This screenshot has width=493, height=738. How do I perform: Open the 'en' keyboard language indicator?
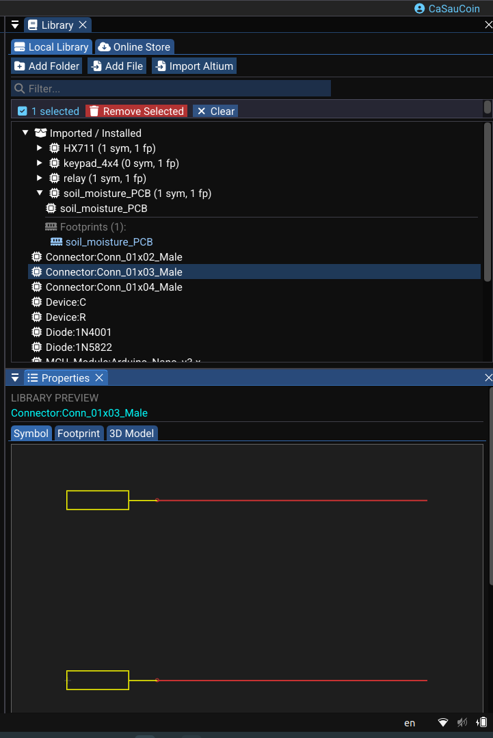(410, 723)
